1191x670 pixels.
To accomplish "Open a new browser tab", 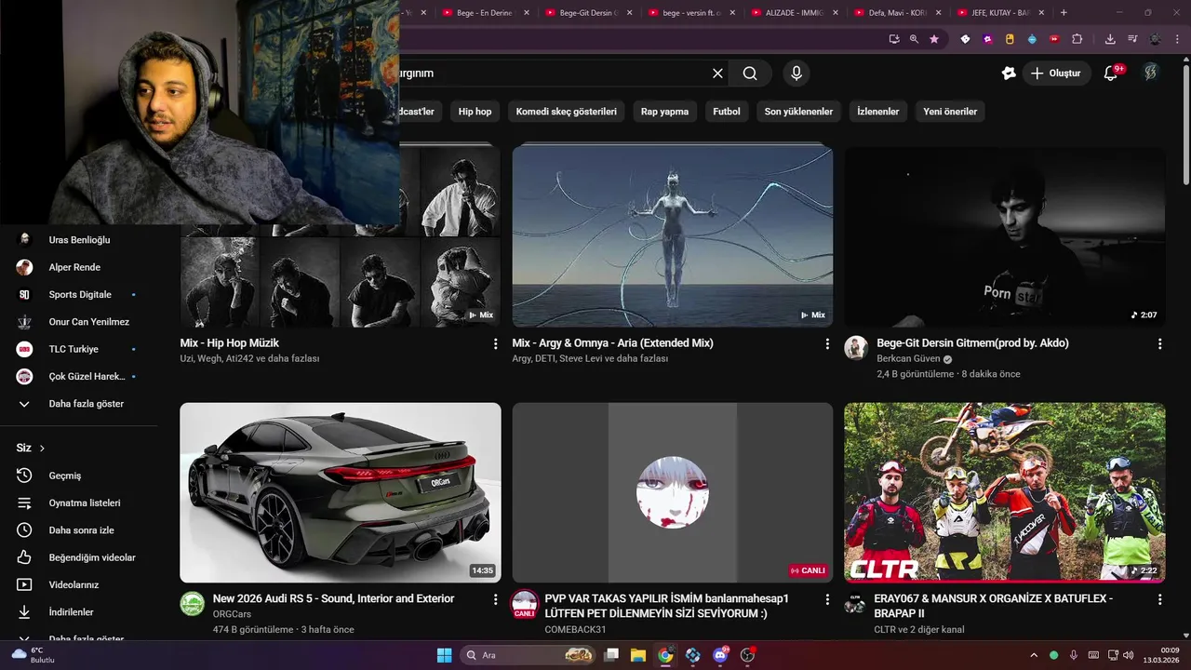I will point(1064,13).
